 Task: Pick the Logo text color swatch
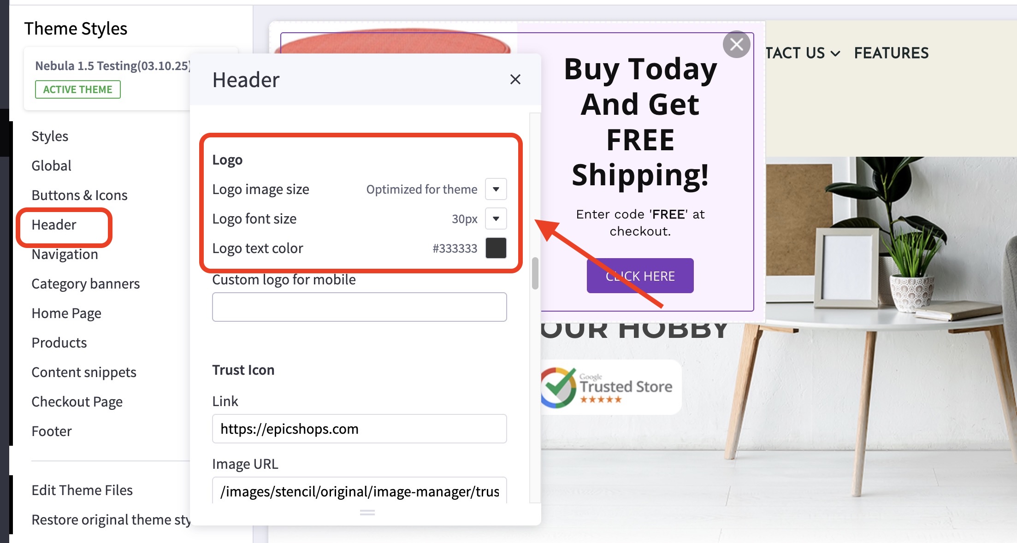pyautogui.click(x=496, y=248)
